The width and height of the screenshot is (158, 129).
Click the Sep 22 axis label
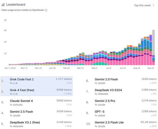click(151, 68)
